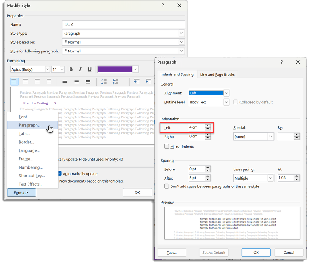Click After spacing field showing 5 pt
The width and height of the screenshot is (312, 267).
[197, 178]
